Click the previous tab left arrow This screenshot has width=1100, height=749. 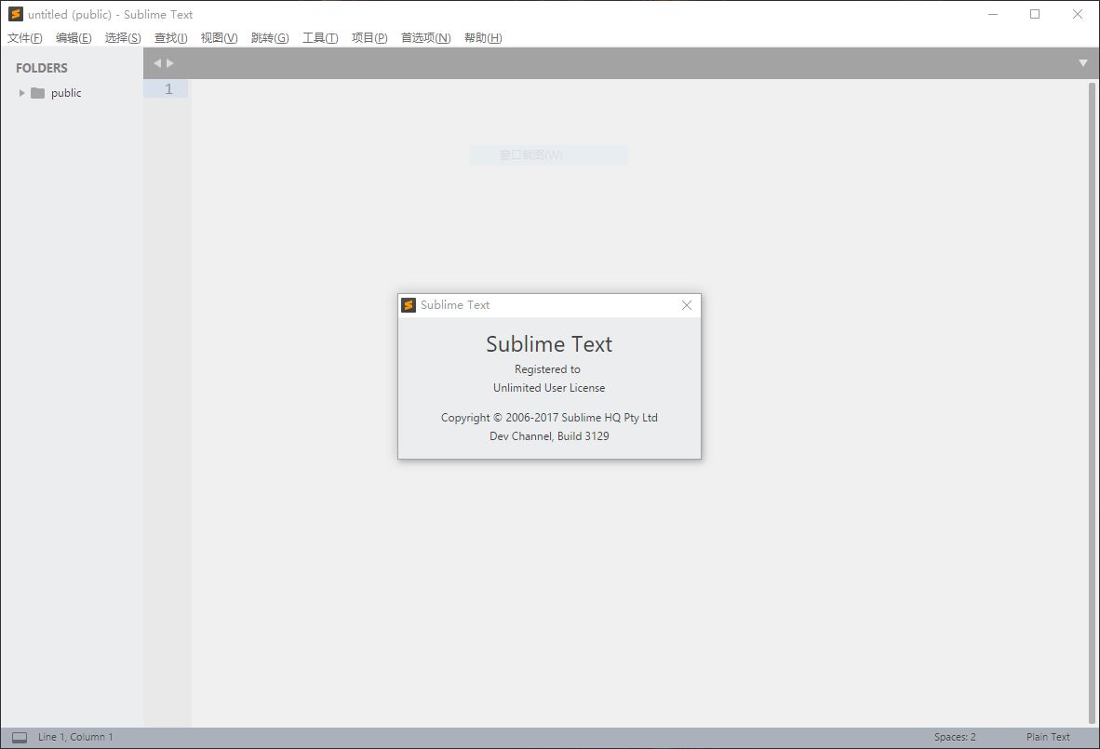click(x=157, y=63)
